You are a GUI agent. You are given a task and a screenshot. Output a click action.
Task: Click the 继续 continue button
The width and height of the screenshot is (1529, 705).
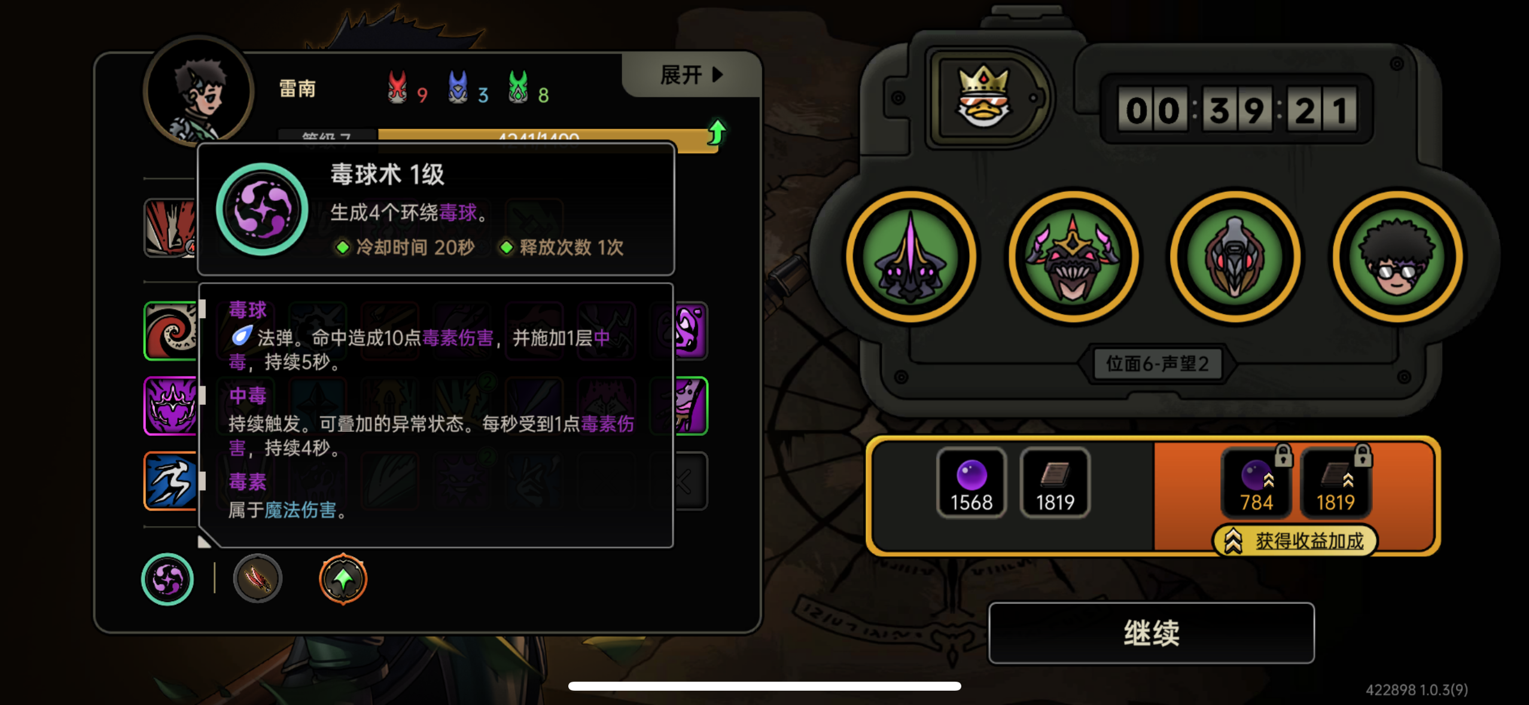[x=1152, y=633]
